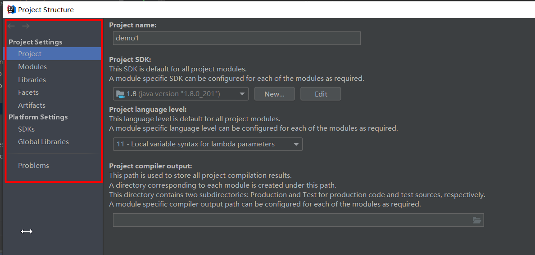Screen dimensions: 535x255
Task: Select Project in the settings sidebar
Action: (x=30, y=54)
